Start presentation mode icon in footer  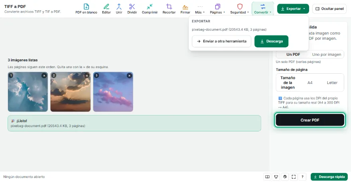[x=276, y=177]
